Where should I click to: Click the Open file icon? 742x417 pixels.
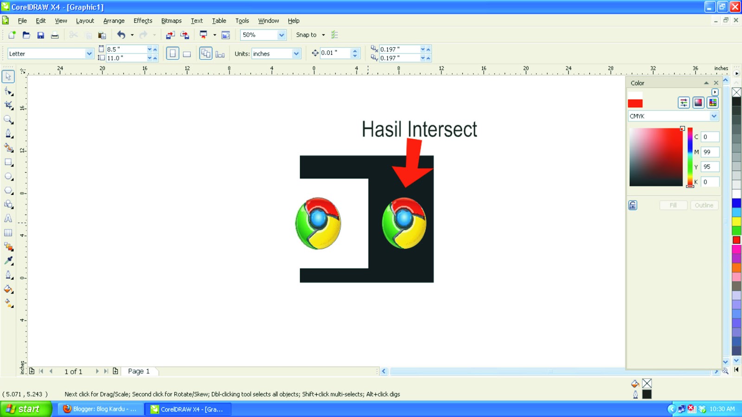pos(26,35)
